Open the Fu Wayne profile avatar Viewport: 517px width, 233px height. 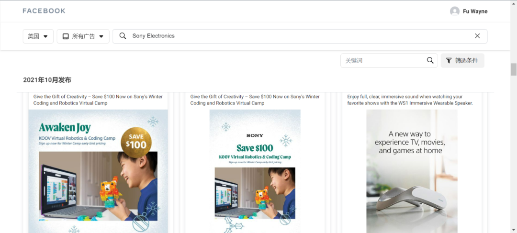click(455, 11)
